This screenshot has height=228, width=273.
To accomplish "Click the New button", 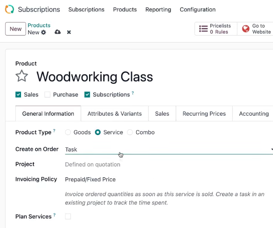I will point(16,29).
